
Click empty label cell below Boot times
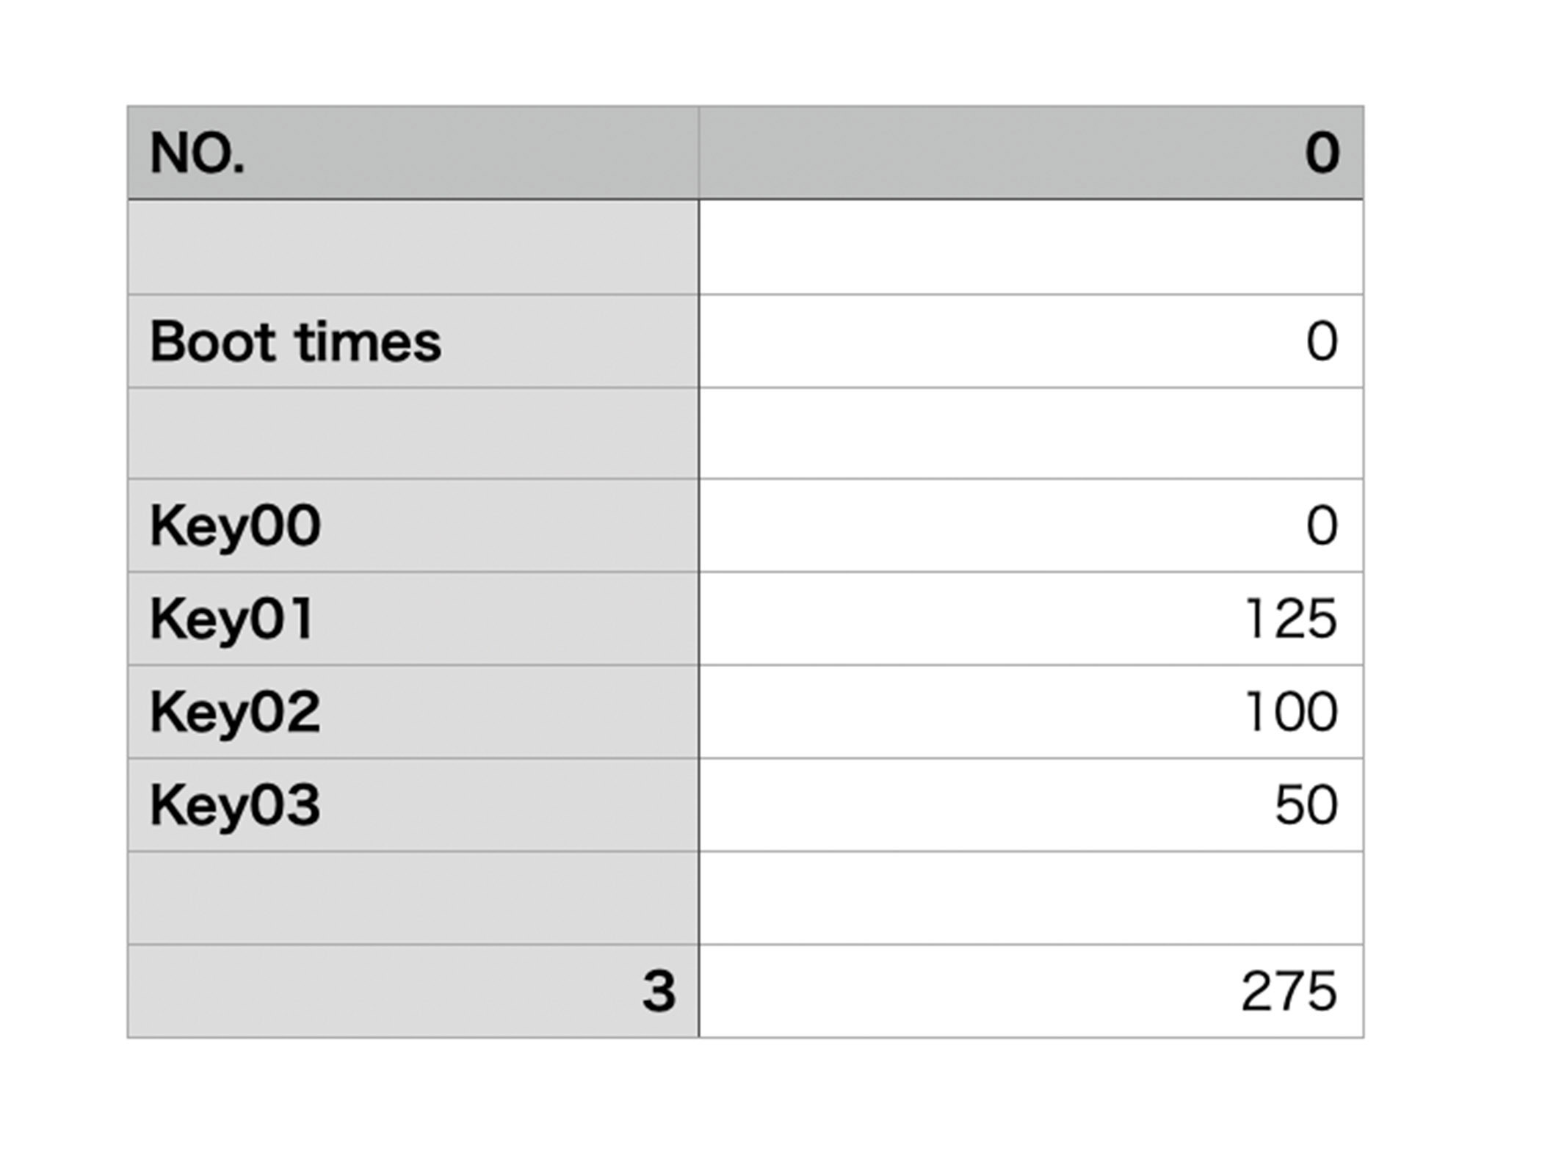[413, 433]
